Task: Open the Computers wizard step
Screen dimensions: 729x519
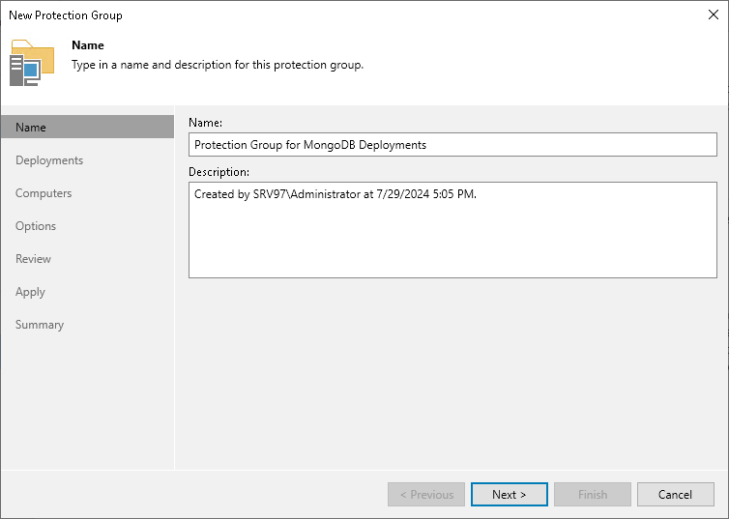Action: 44,193
